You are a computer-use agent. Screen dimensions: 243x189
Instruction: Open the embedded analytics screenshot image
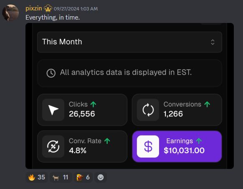point(129,96)
